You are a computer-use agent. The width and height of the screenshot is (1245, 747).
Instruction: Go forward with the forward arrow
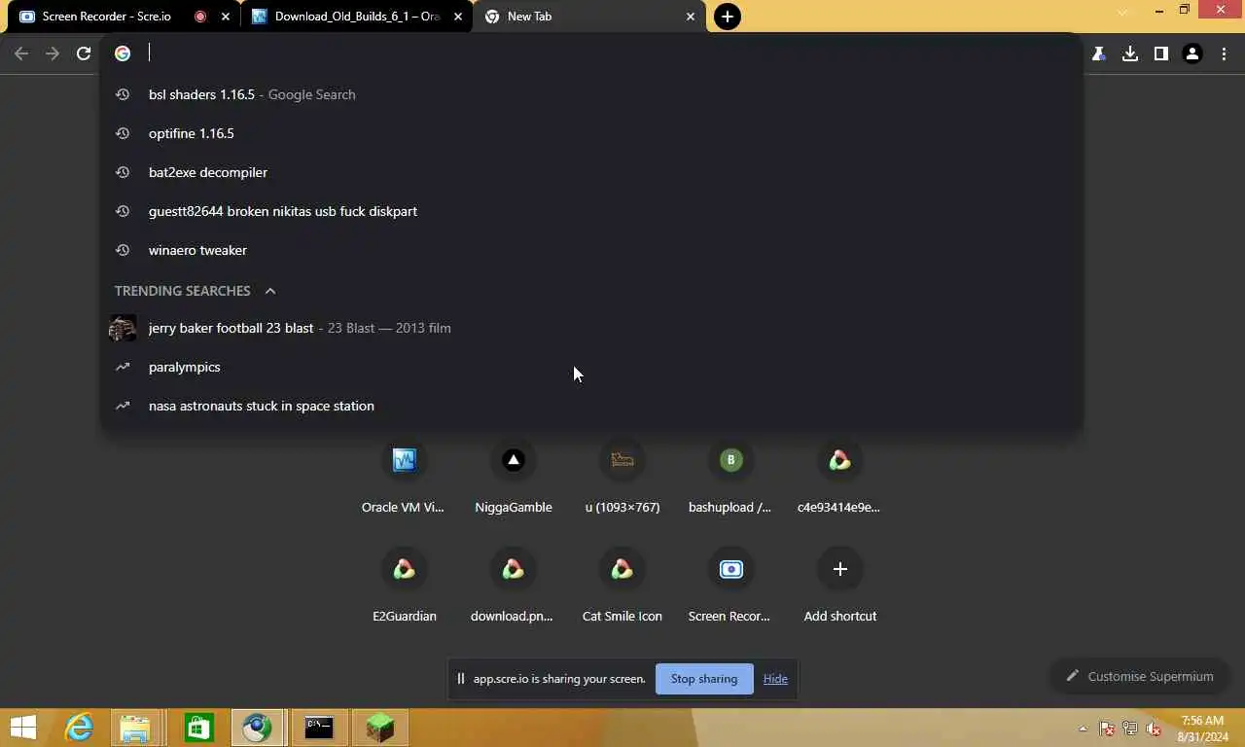tap(53, 53)
